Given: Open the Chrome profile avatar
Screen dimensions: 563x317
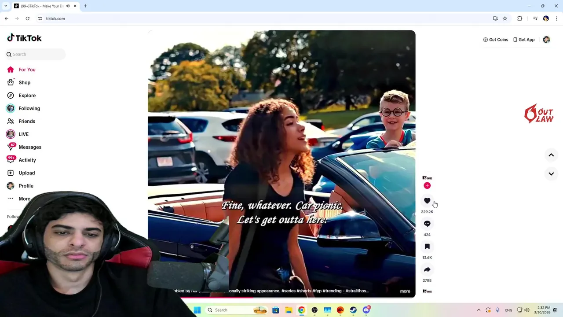Looking at the screenshot, I should pyautogui.click(x=546, y=18).
